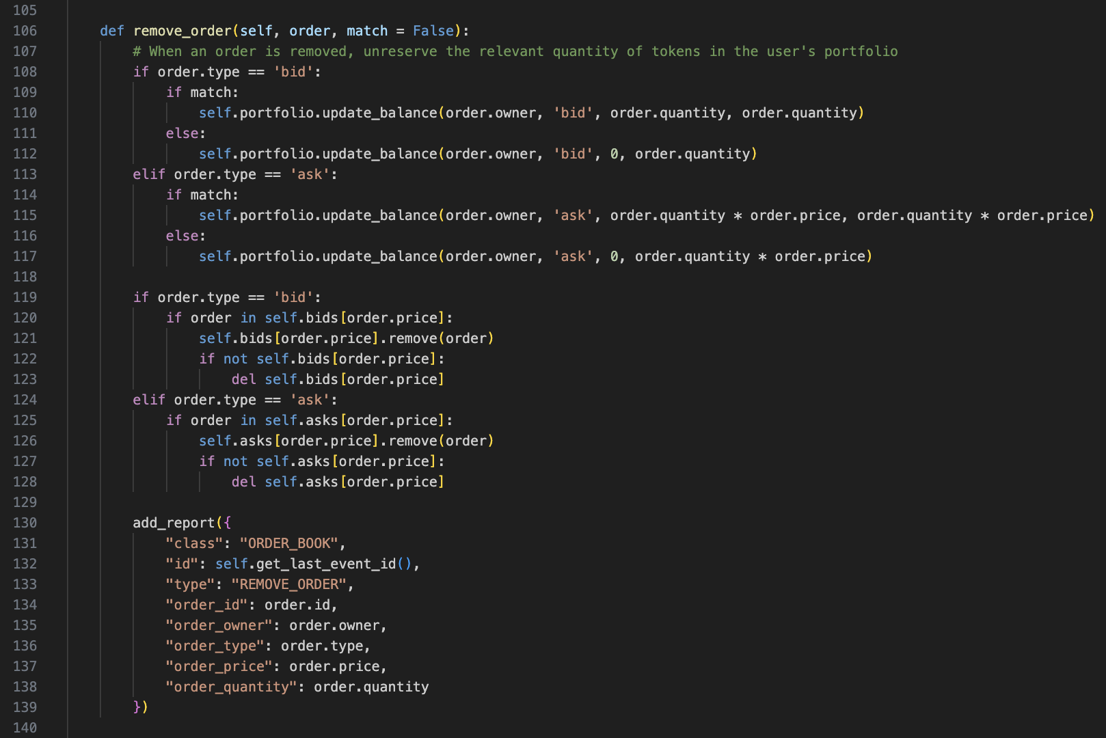Image resolution: width=1106 pixels, height=738 pixels.
Task: Click the "order_owner" dictionary key
Action: pos(219,625)
